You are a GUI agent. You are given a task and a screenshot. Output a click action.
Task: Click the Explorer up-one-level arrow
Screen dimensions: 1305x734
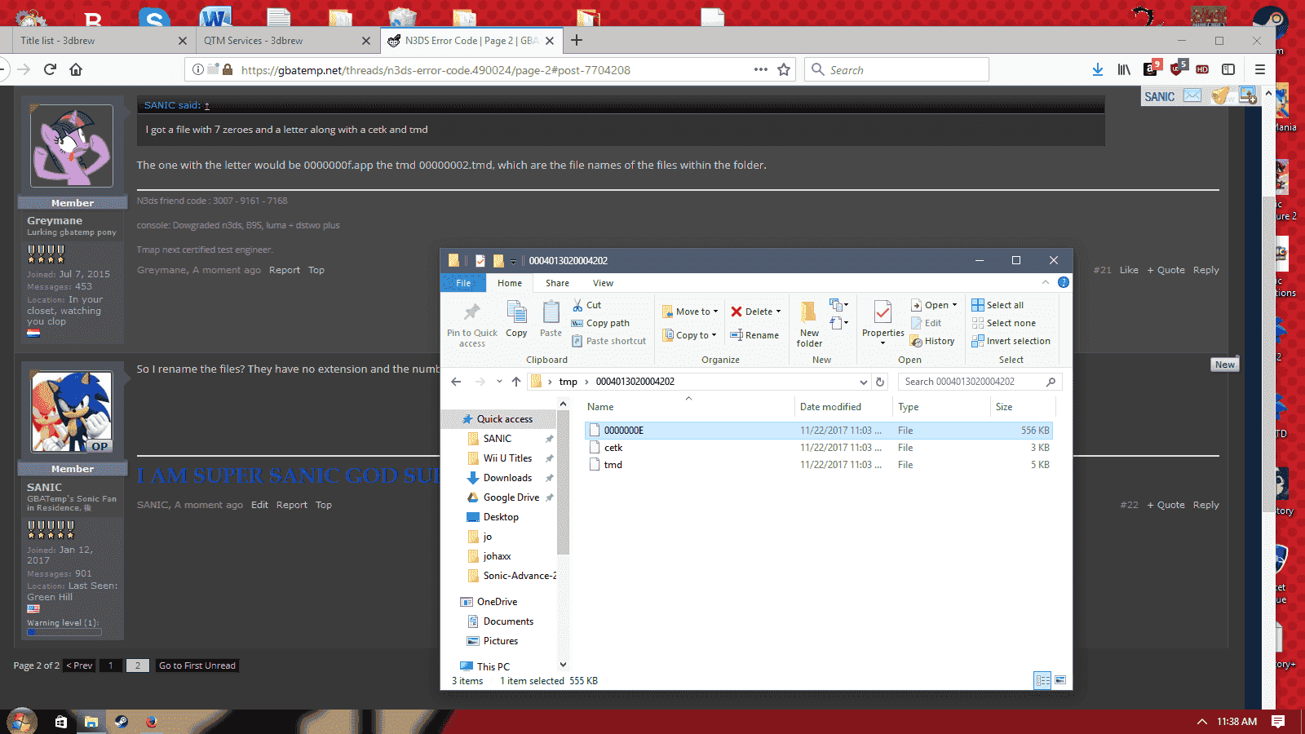tap(515, 382)
